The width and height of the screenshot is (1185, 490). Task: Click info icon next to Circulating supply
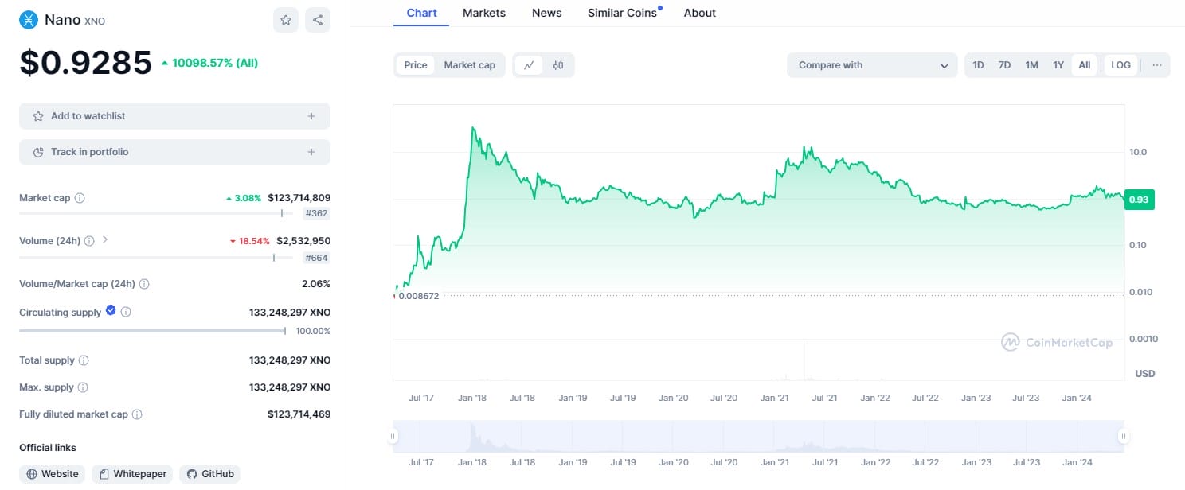pos(126,313)
